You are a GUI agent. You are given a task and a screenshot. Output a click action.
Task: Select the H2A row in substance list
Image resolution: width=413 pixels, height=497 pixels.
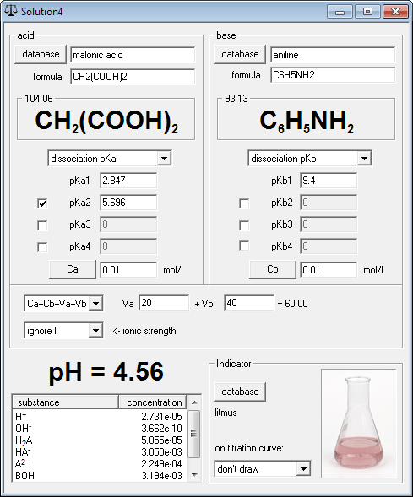click(99, 440)
